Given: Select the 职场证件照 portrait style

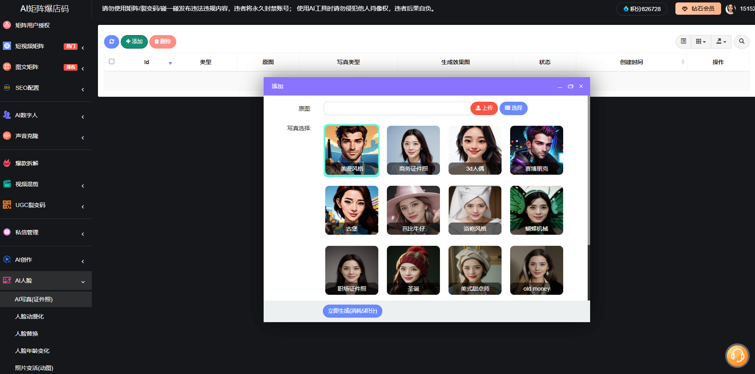Looking at the screenshot, I should tap(352, 270).
